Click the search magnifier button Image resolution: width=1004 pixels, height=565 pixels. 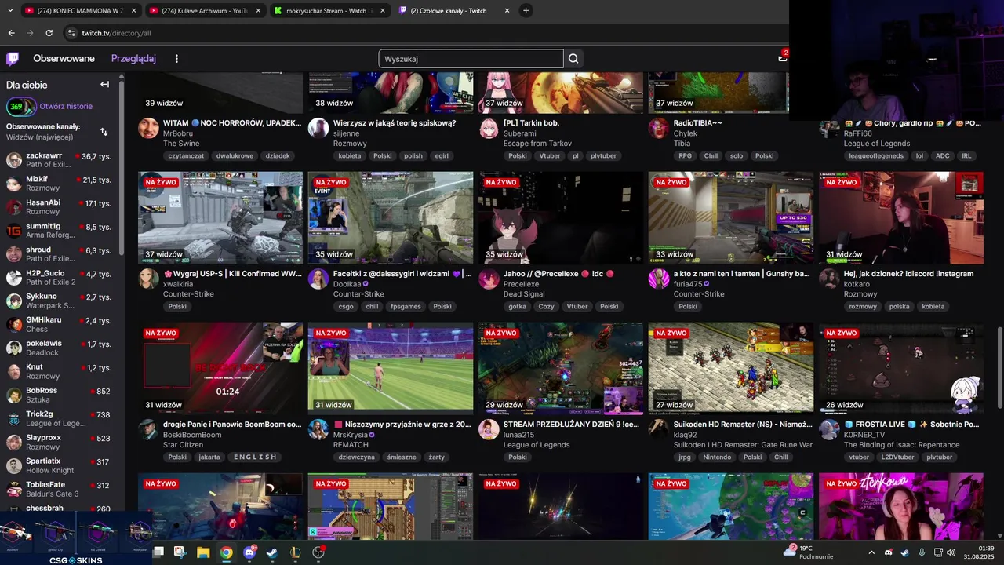point(573,59)
